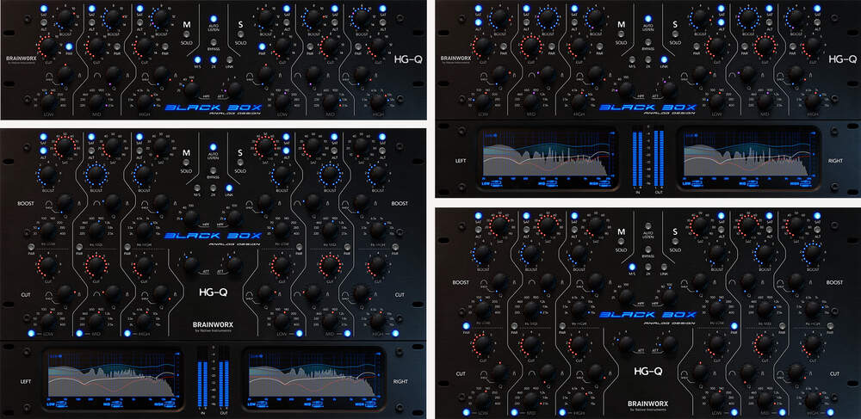Adjust Mid LOW CUT knob in top-left unit
Viewport: 861px width, 419px height.
pos(49,46)
